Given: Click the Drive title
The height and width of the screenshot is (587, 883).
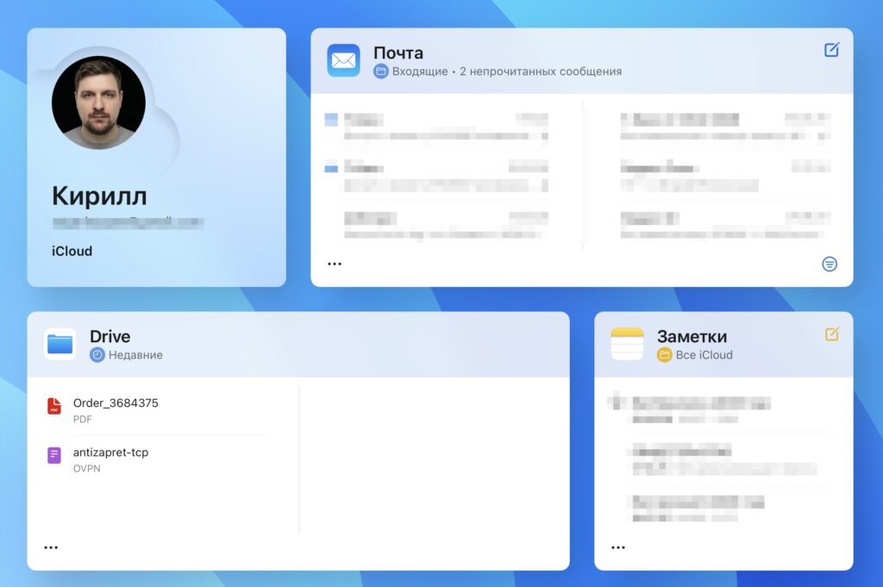Looking at the screenshot, I should tap(110, 336).
